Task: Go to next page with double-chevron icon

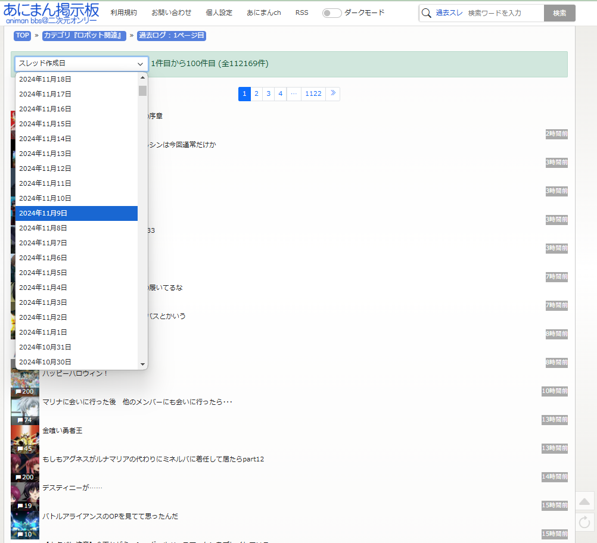Action: point(332,93)
